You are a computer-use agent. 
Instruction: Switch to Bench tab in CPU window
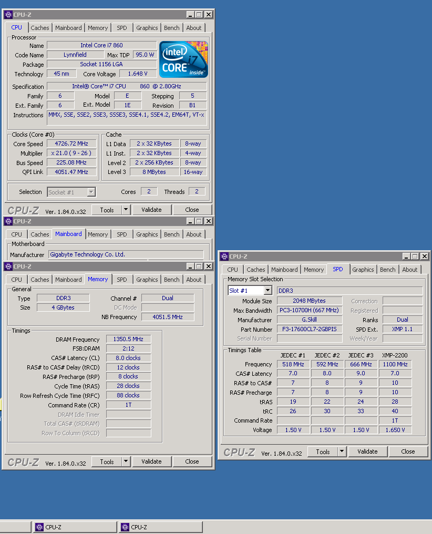click(x=171, y=28)
